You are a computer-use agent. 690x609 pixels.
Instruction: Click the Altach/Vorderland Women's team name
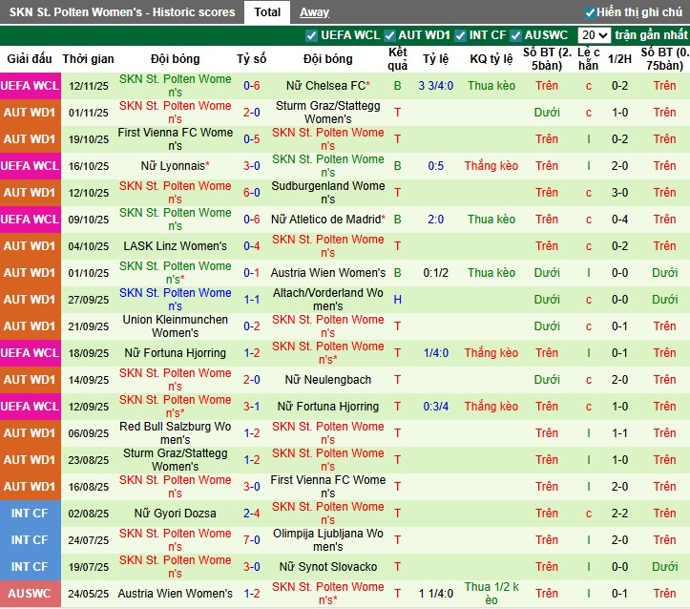pyautogui.click(x=328, y=300)
